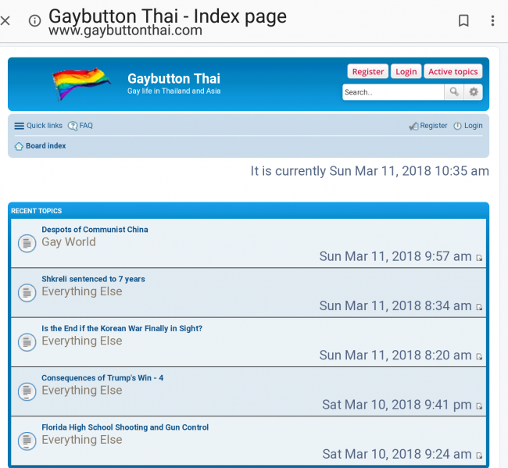The image size is (508, 468).
Task: Open topic Shkreli sentenced to 7 years
Action: pos(93,279)
